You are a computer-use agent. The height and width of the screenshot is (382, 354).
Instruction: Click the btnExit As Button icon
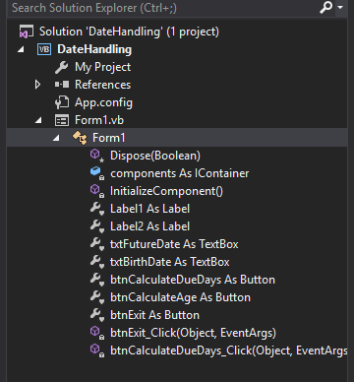pyautogui.click(x=97, y=315)
